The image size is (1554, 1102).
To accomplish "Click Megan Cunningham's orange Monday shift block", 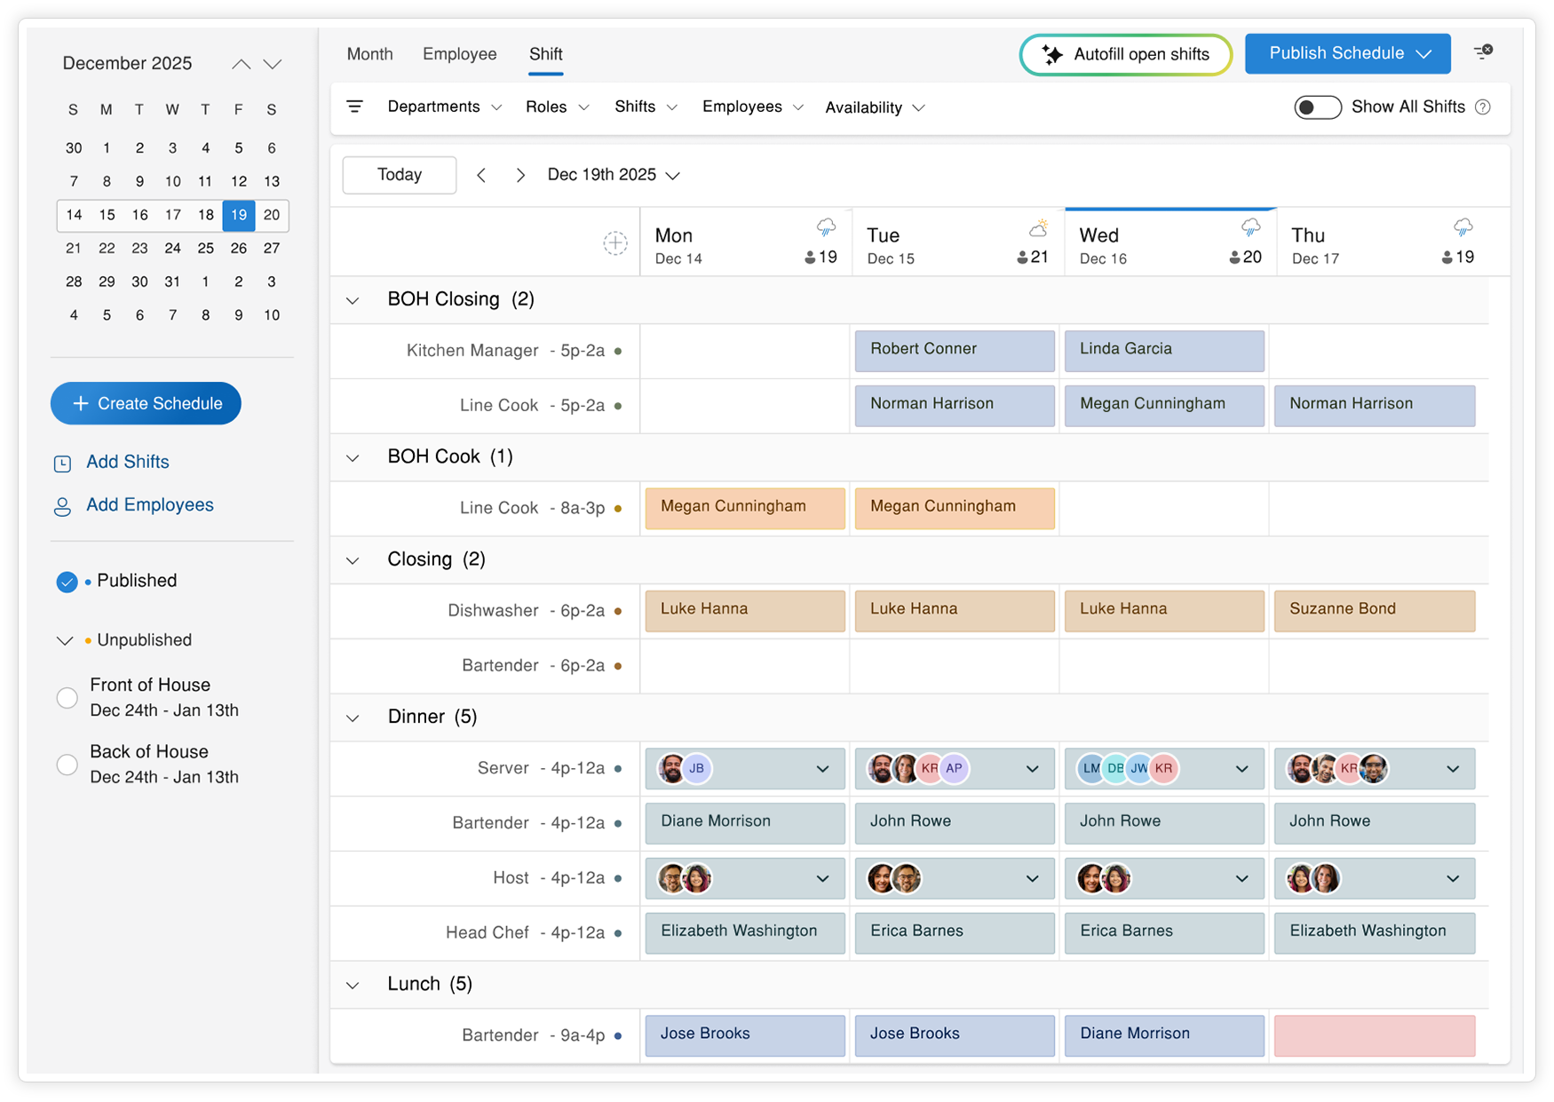I will [745, 508].
